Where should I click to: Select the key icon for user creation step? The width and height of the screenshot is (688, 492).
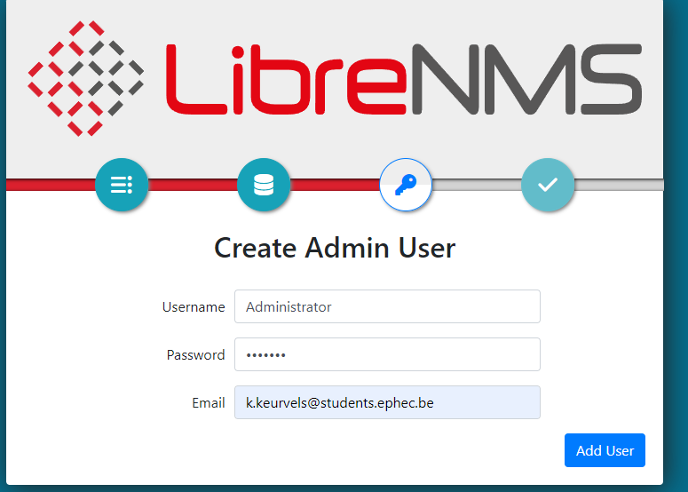(406, 185)
